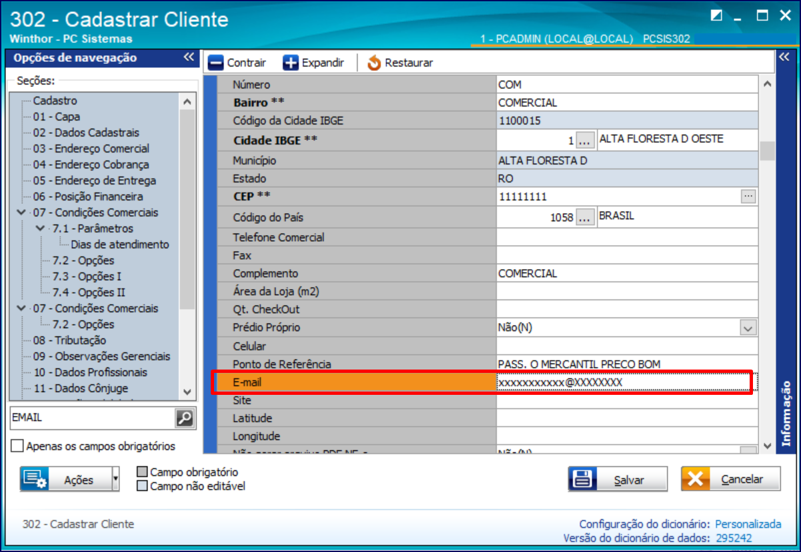
Task: Toggle Apenas os campos obrigatórios checkbox
Action: point(17,446)
